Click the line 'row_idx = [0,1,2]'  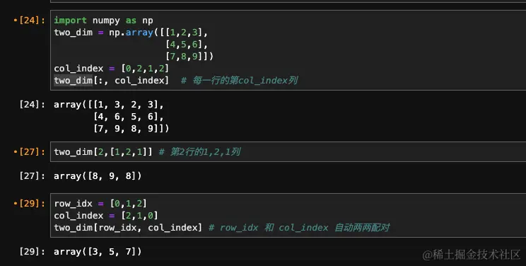pyautogui.click(x=100, y=204)
